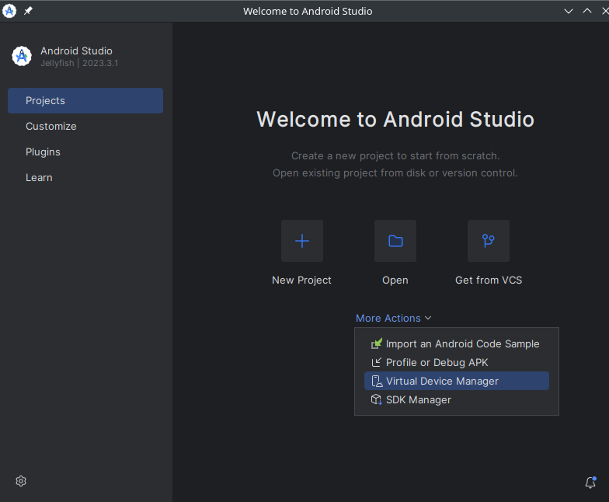Click the Android Studio logo in sidebar
Screen dimensions: 609x502
pos(22,56)
